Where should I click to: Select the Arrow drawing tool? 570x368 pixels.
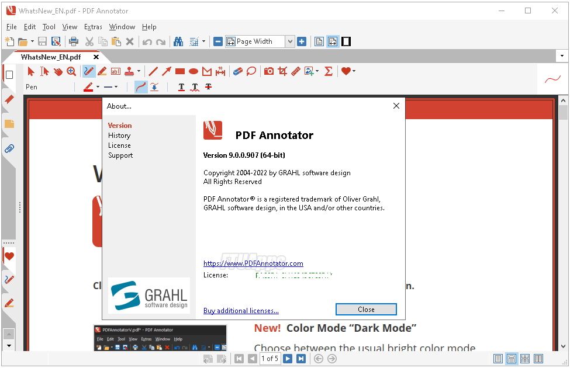[167, 71]
